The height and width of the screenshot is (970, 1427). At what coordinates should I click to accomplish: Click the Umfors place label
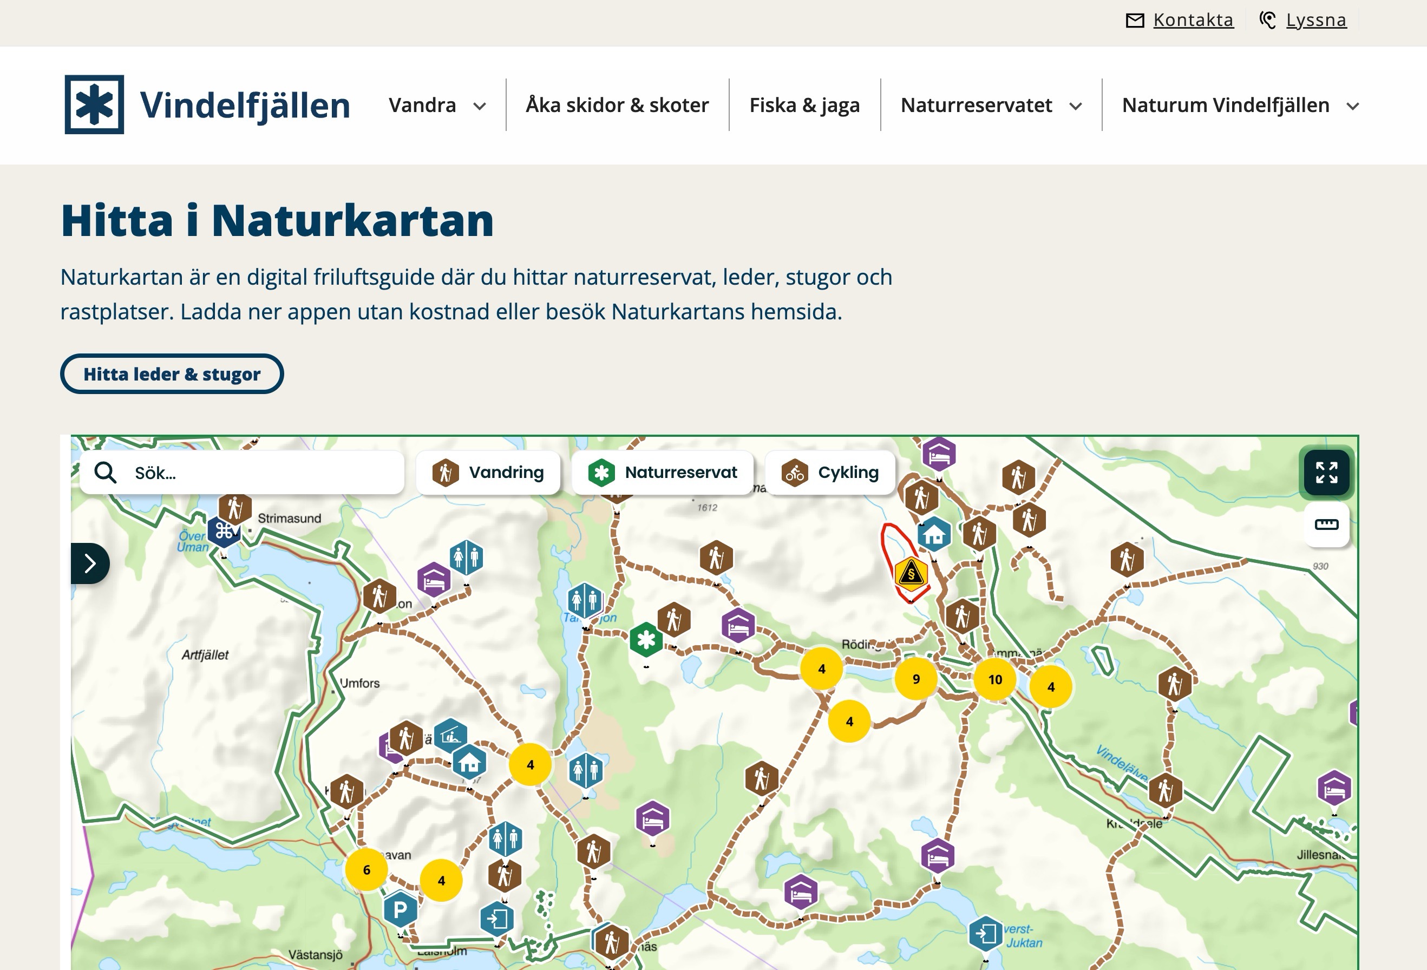[360, 683]
